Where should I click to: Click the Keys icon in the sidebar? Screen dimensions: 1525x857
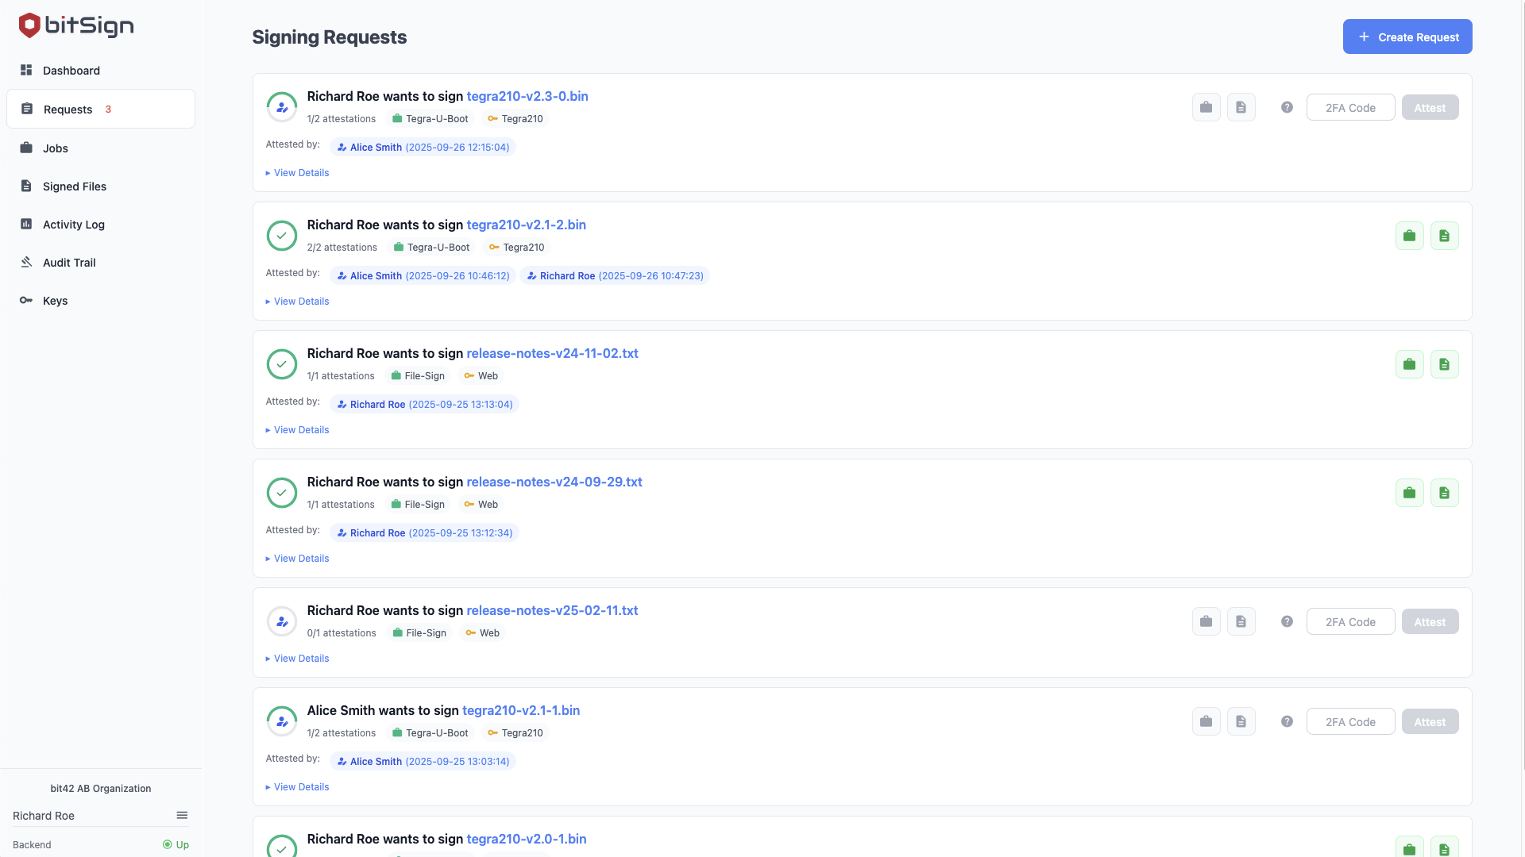[x=26, y=300]
